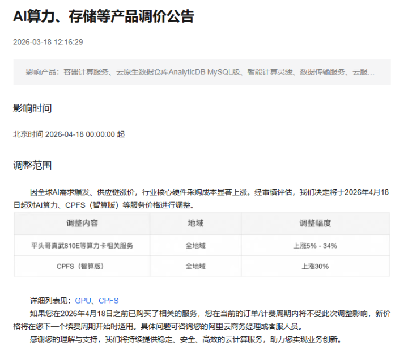Click the 地域 table column header
408x358 pixels.
point(195,224)
